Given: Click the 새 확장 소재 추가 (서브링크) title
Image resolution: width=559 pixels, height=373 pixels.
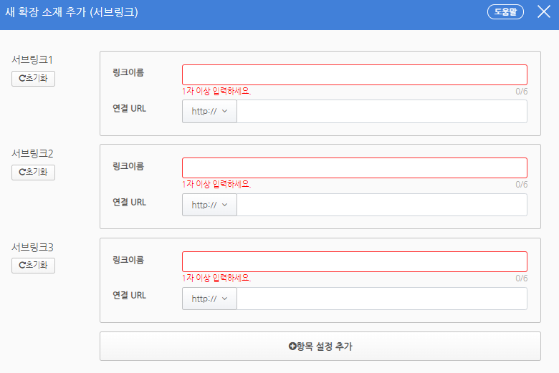Looking at the screenshot, I should tap(71, 12).
